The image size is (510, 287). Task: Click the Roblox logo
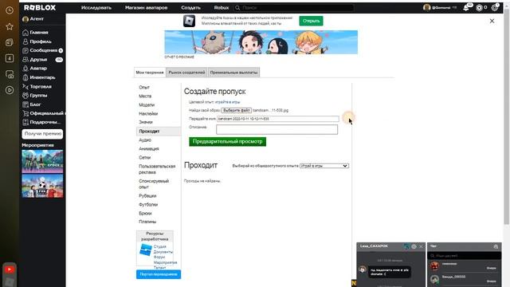tap(40, 7)
